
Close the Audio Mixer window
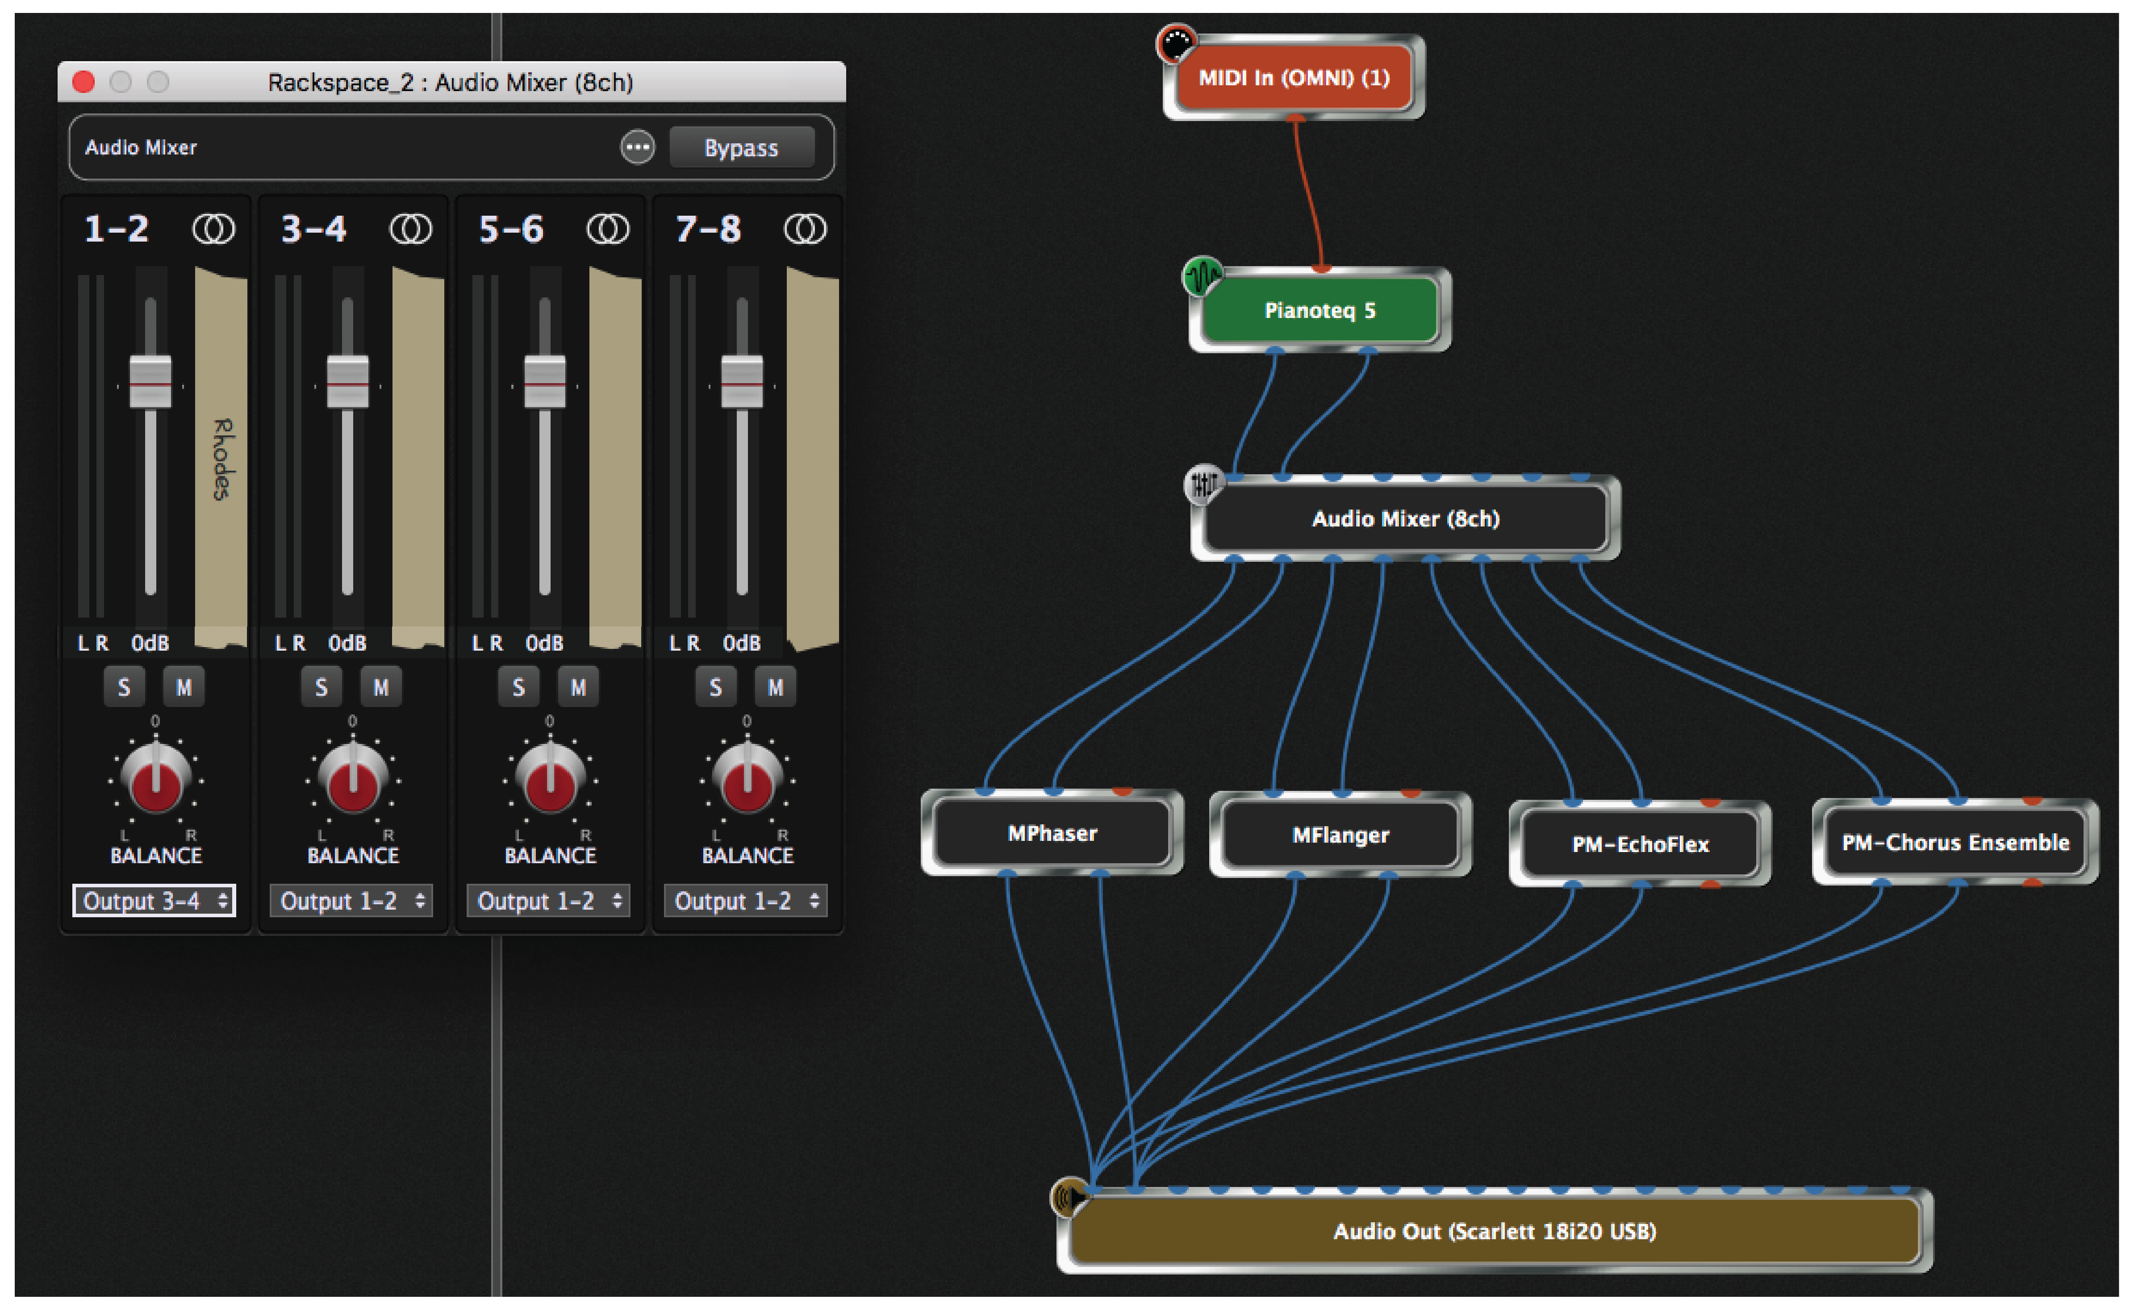(x=84, y=82)
